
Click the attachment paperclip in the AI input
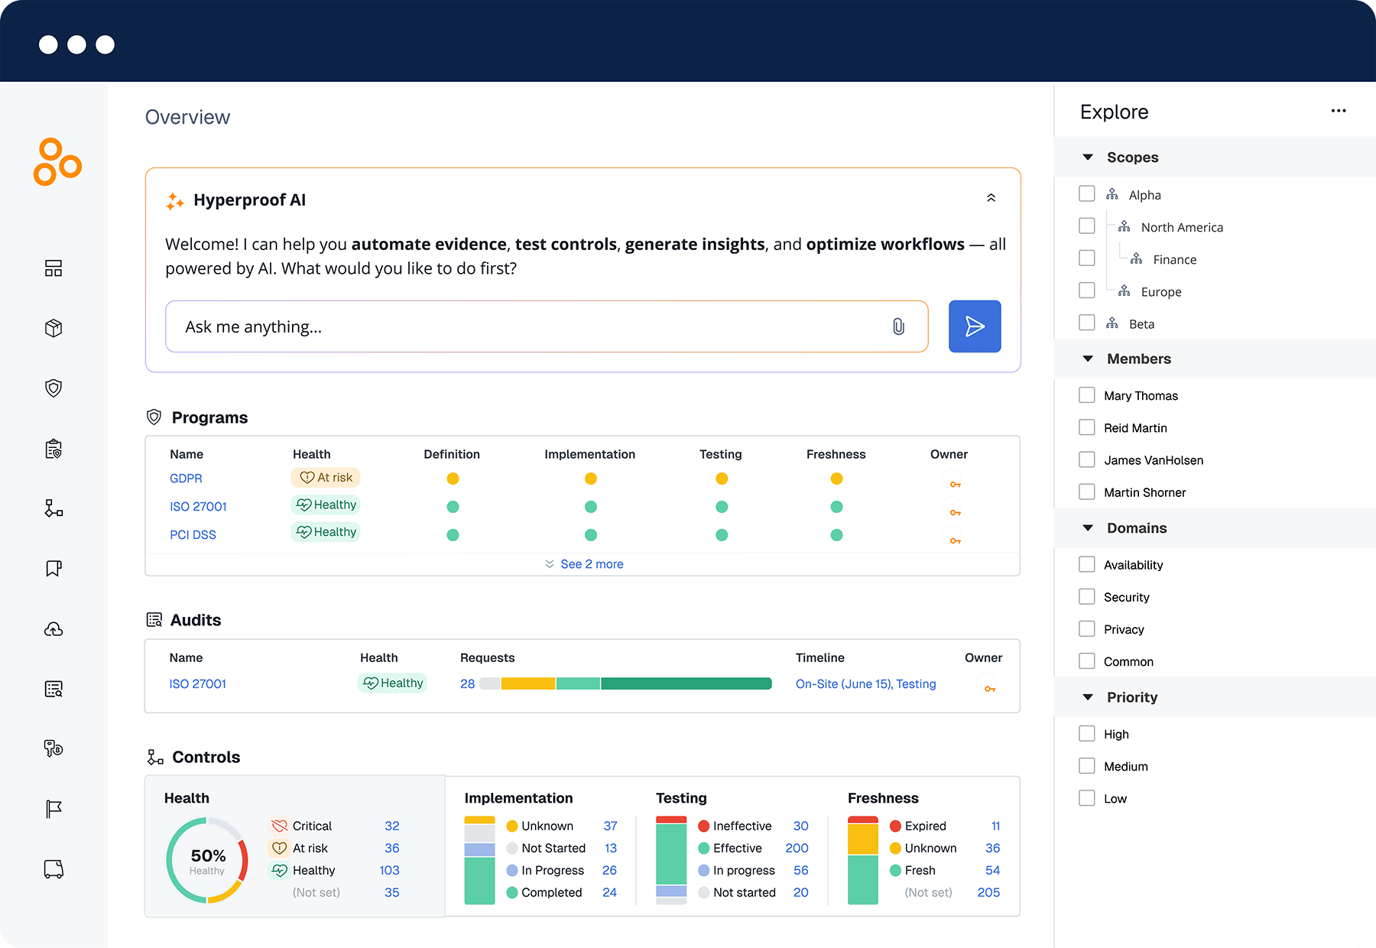(x=898, y=326)
